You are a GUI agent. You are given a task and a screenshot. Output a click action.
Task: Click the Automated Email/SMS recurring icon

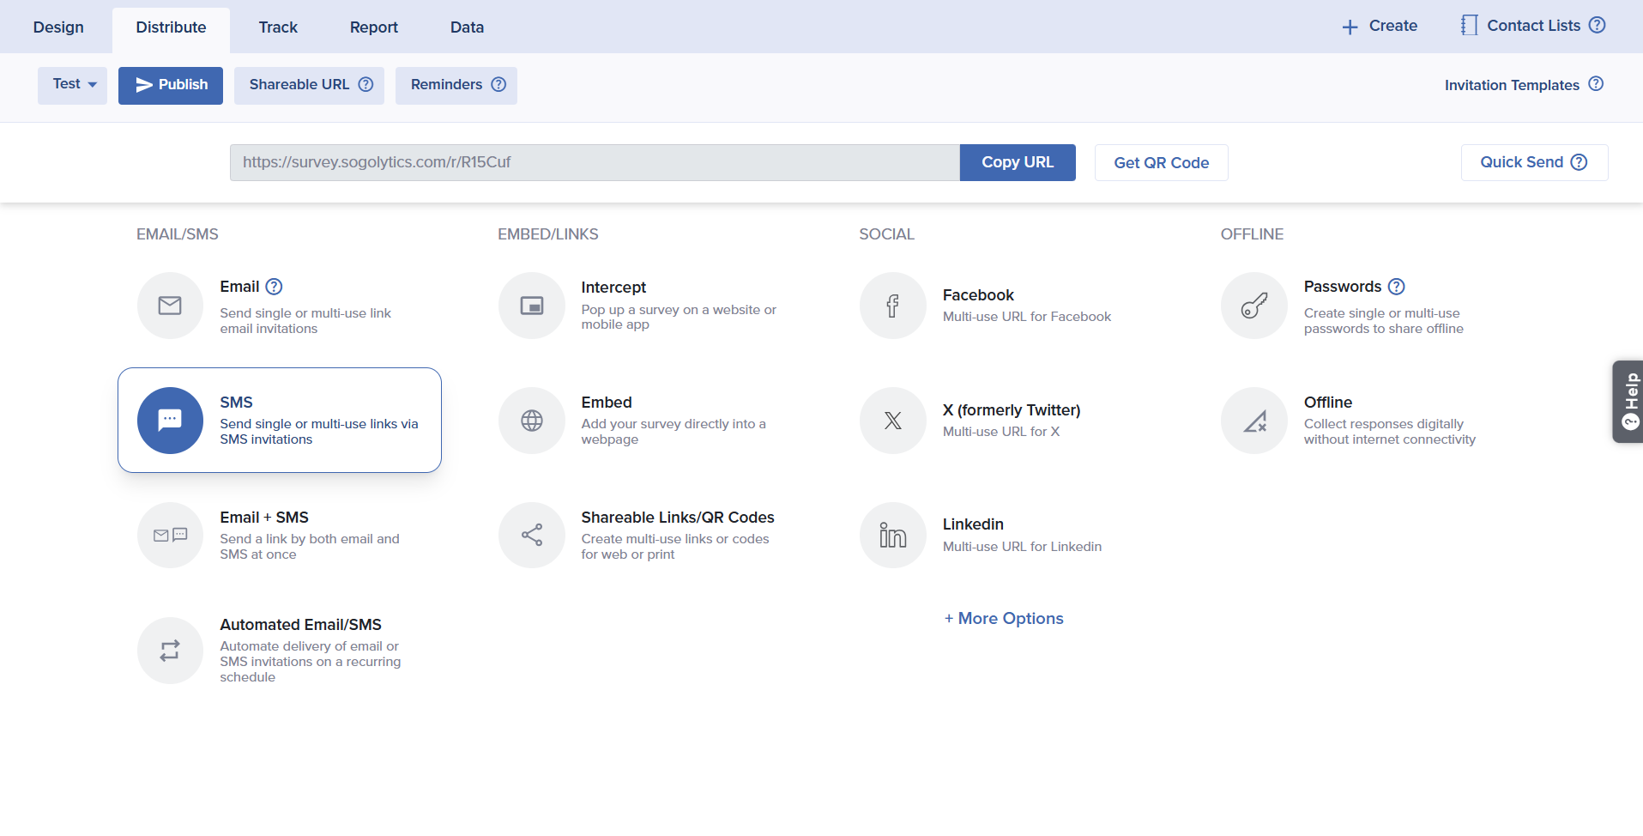[x=170, y=651]
